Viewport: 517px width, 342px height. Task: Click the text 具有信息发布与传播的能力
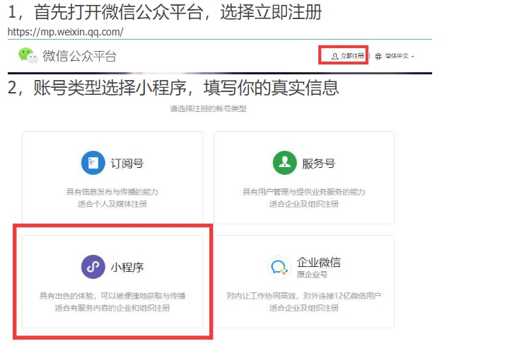point(112,192)
